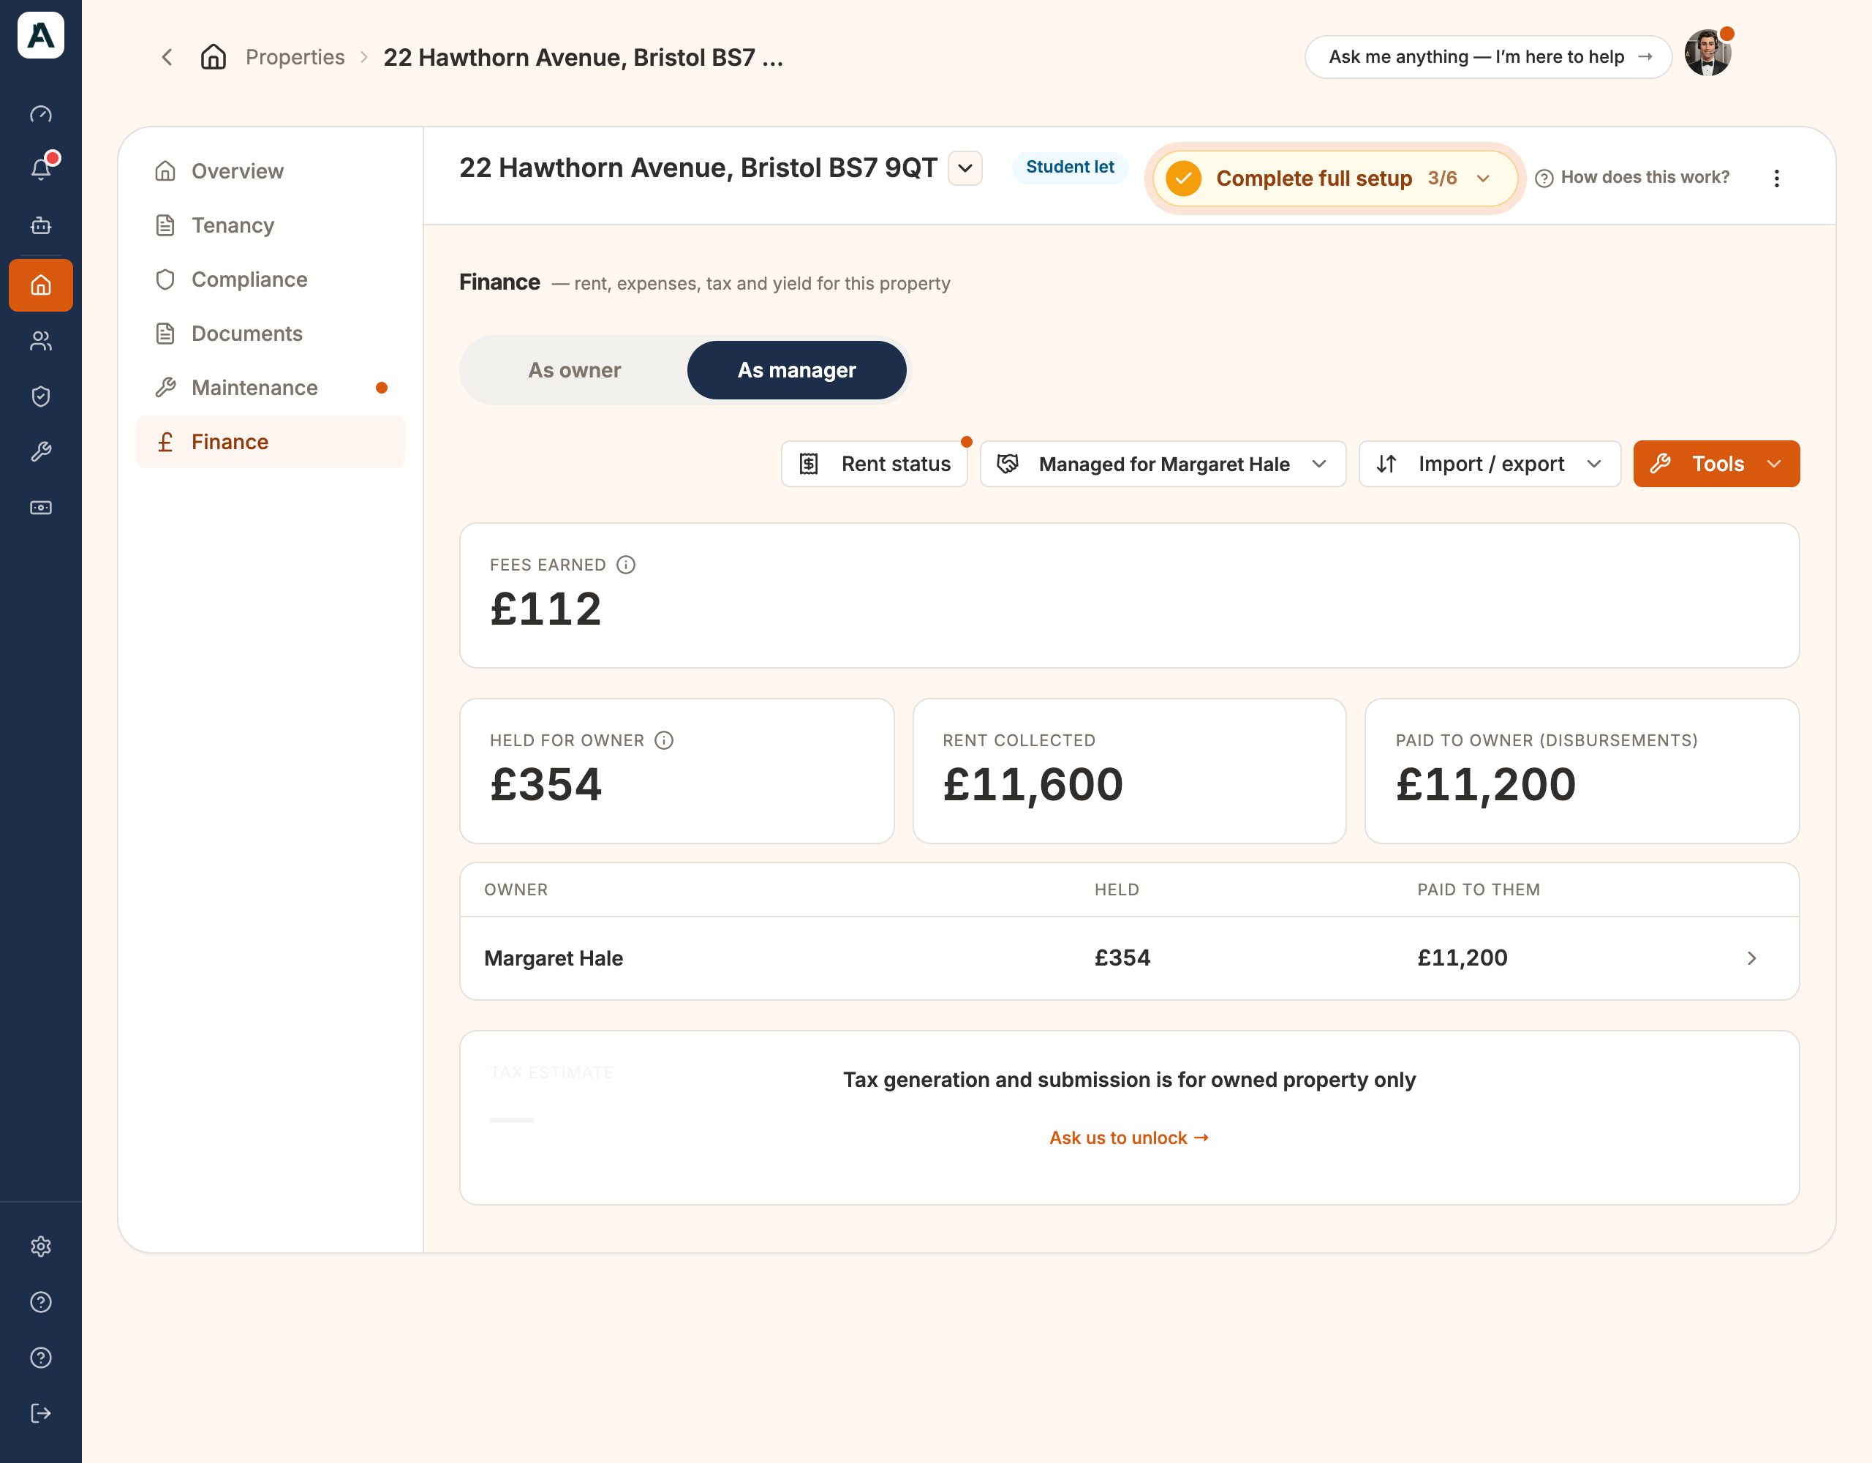Show info for Held For Owner
This screenshot has width=1872, height=1463.
point(664,740)
